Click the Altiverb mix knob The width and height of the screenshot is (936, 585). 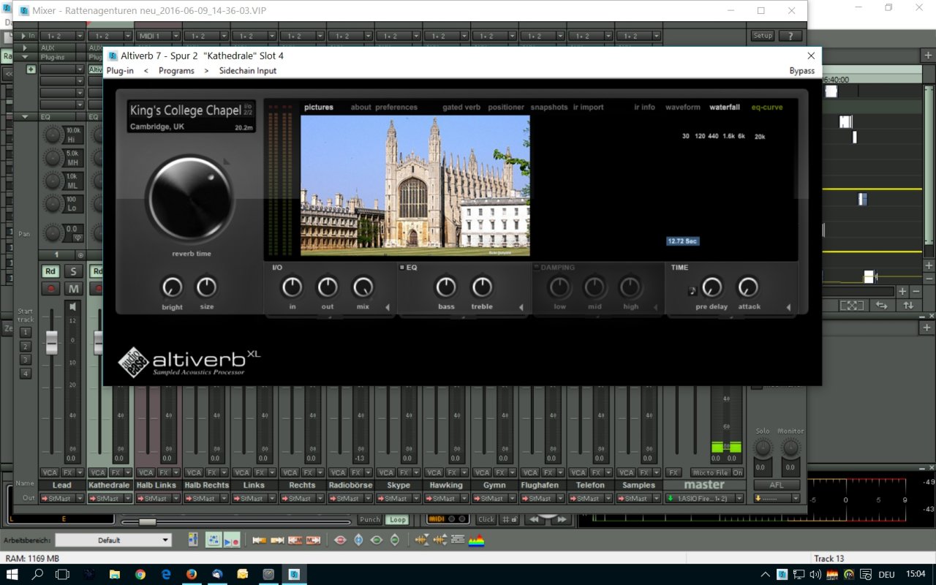pyautogui.click(x=363, y=287)
